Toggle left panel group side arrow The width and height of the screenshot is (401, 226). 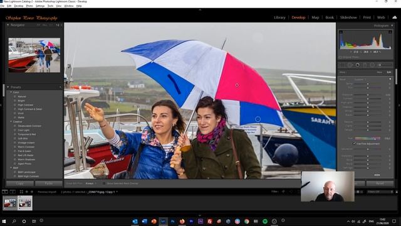click(1, 105)
